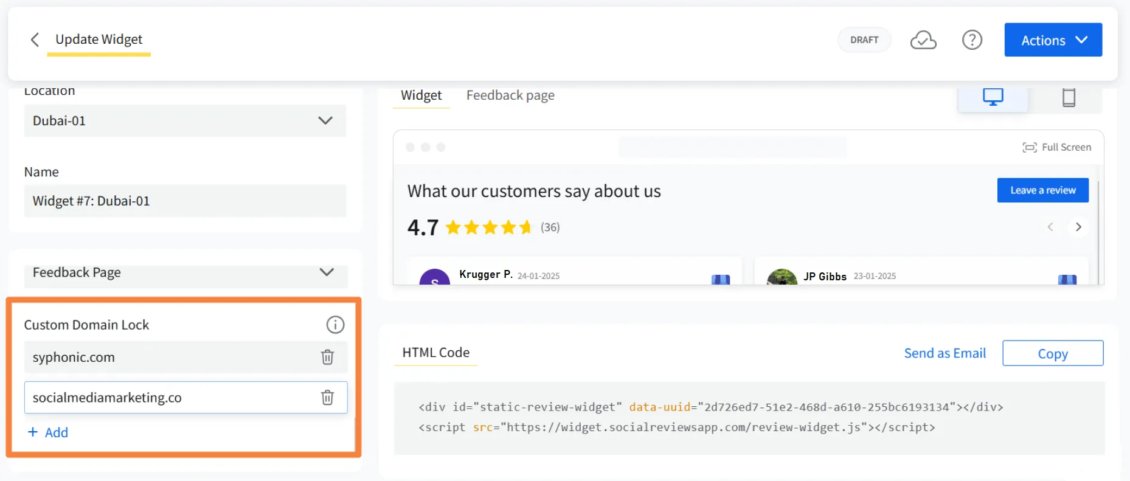Show Custom Domain Lock info icon
This screenshot has height=481, width=1130.
335,325
